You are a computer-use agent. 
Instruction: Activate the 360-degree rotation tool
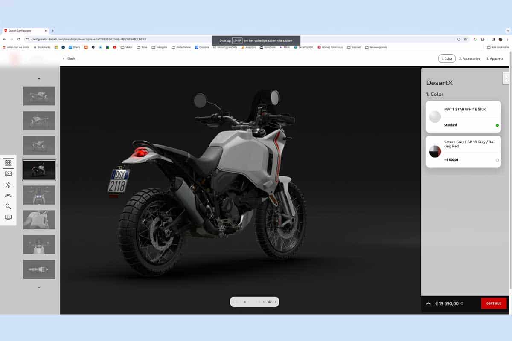(9, 196)
